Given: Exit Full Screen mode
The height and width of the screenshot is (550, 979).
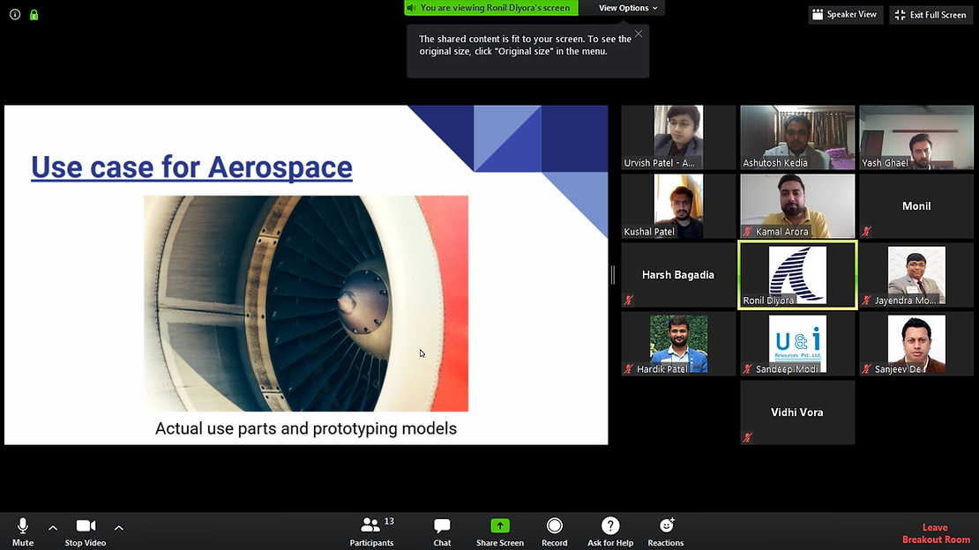Looking at the screenshot, I should (x=931, y=15).
